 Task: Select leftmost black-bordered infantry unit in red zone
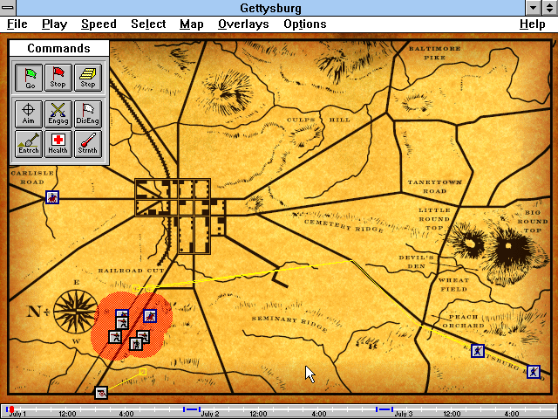click(x=115, y=337)
